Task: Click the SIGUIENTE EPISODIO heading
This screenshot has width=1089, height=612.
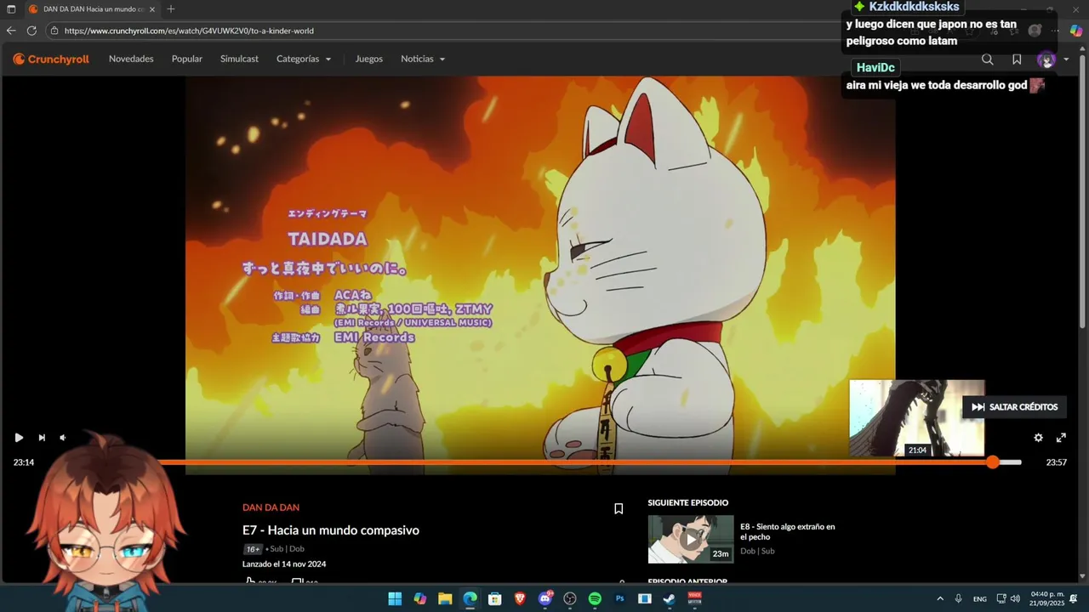Action: (688, 502)
